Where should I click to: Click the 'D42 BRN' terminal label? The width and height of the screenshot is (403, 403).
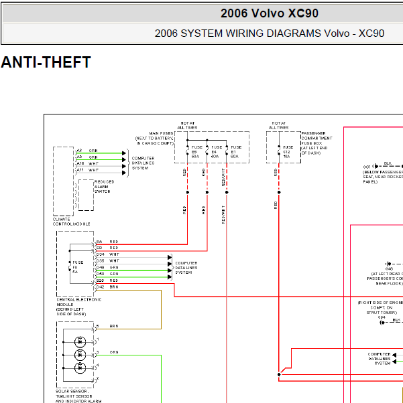(107, 287)
